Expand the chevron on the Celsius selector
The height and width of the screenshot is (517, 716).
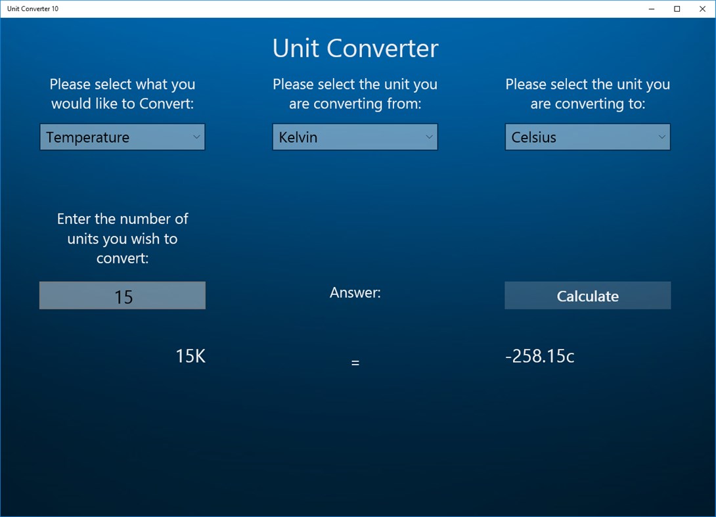point(661,137)
